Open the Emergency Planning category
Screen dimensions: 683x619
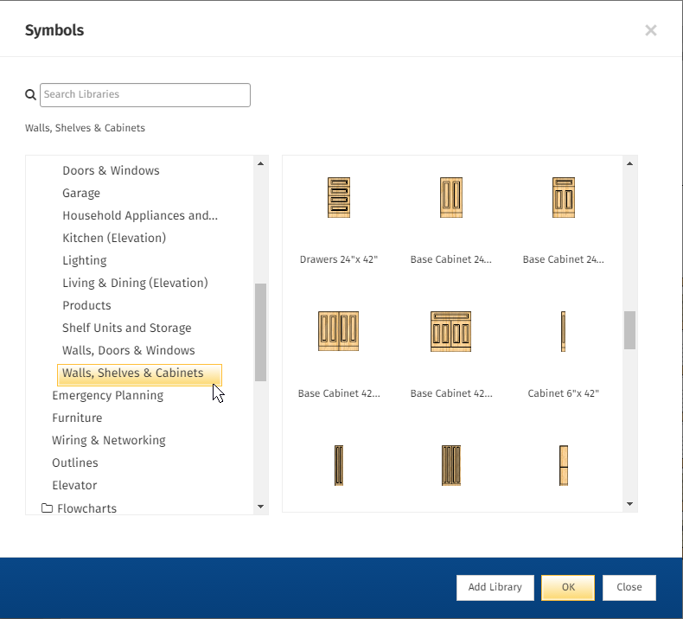point(107,396)
